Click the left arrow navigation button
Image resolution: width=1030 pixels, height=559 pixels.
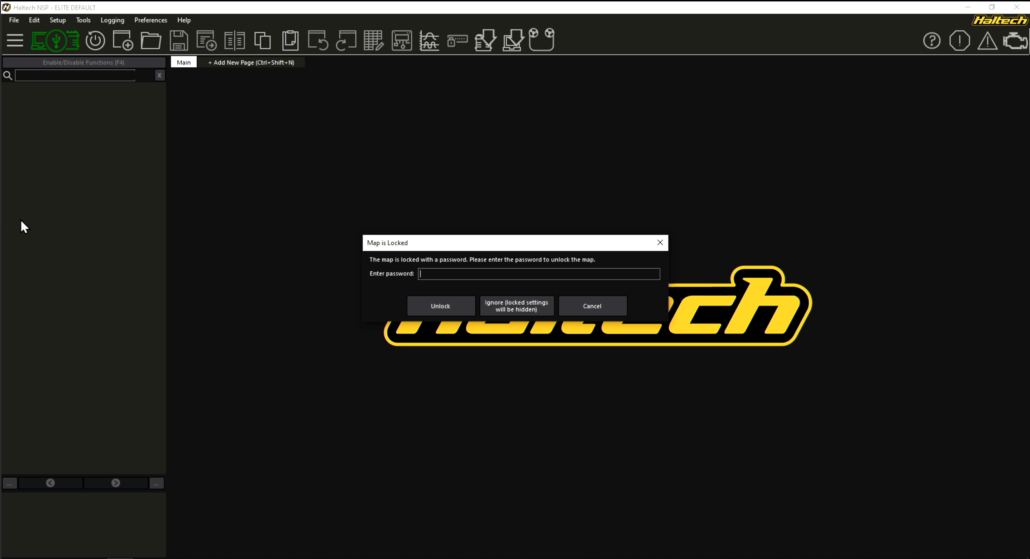(x=51, y=483)
